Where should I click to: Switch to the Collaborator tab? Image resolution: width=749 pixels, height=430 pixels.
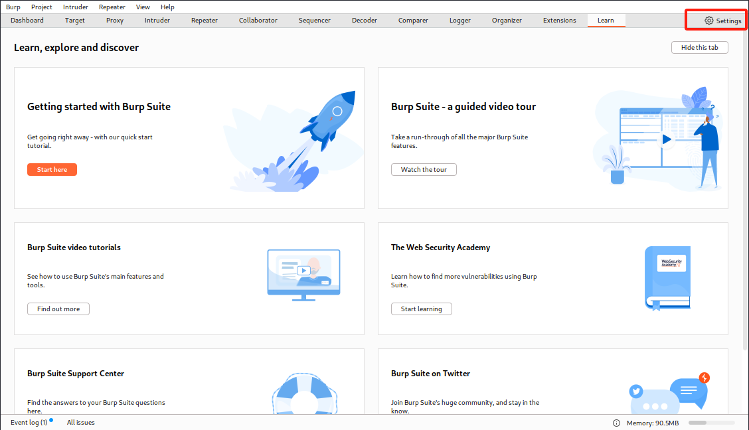(258, 21)
